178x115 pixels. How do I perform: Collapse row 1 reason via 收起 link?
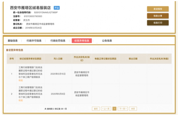point(21,80)
